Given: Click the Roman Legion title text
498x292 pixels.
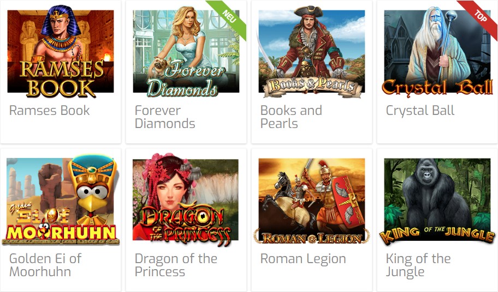Looking at the screenshot, I should point(303,259).
